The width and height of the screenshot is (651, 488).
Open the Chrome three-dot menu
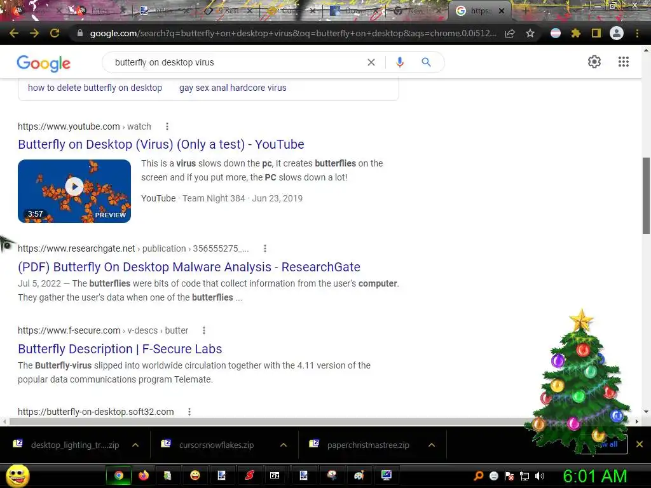[x=637, y=33]
